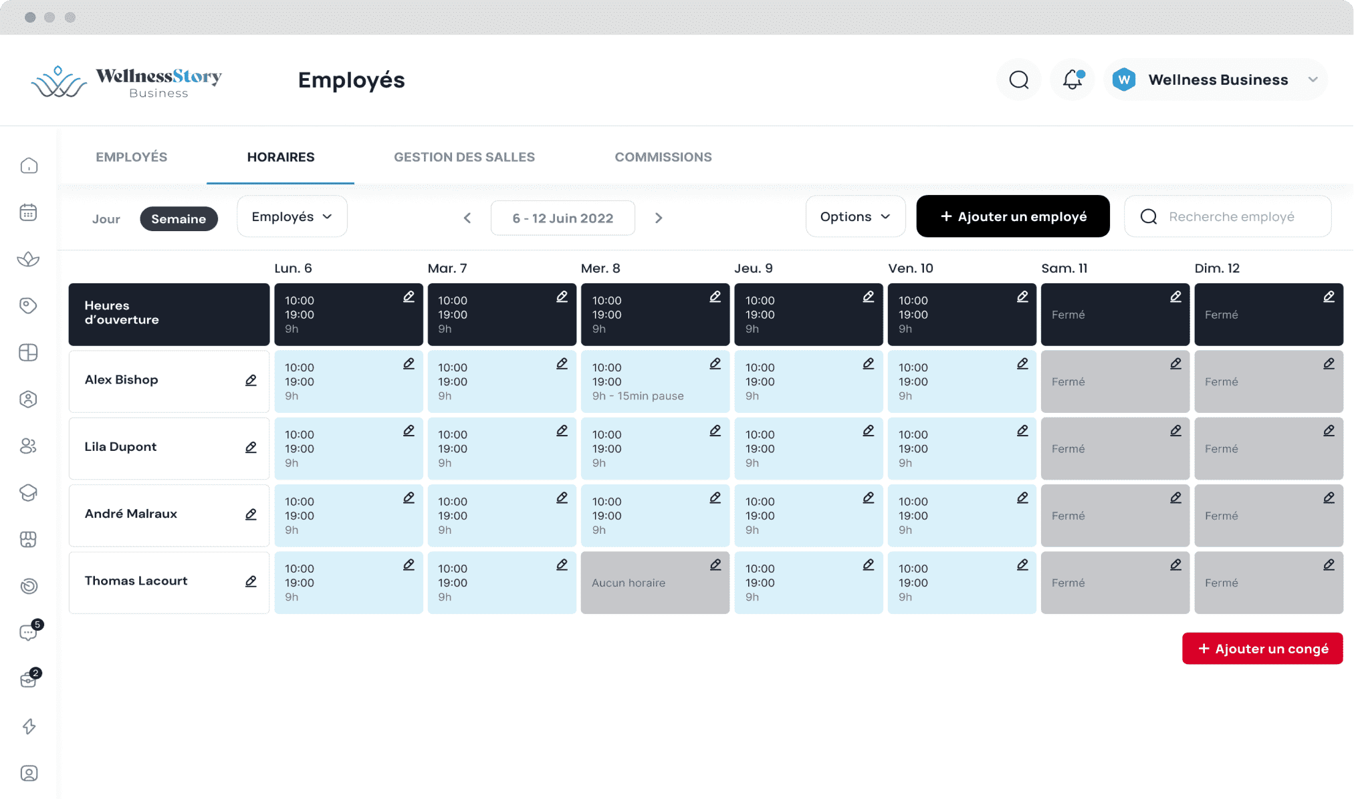The width and height of the screenshot is (1354, 799).
Task: Go to next week arrow
Action: (x=659, y=218)
